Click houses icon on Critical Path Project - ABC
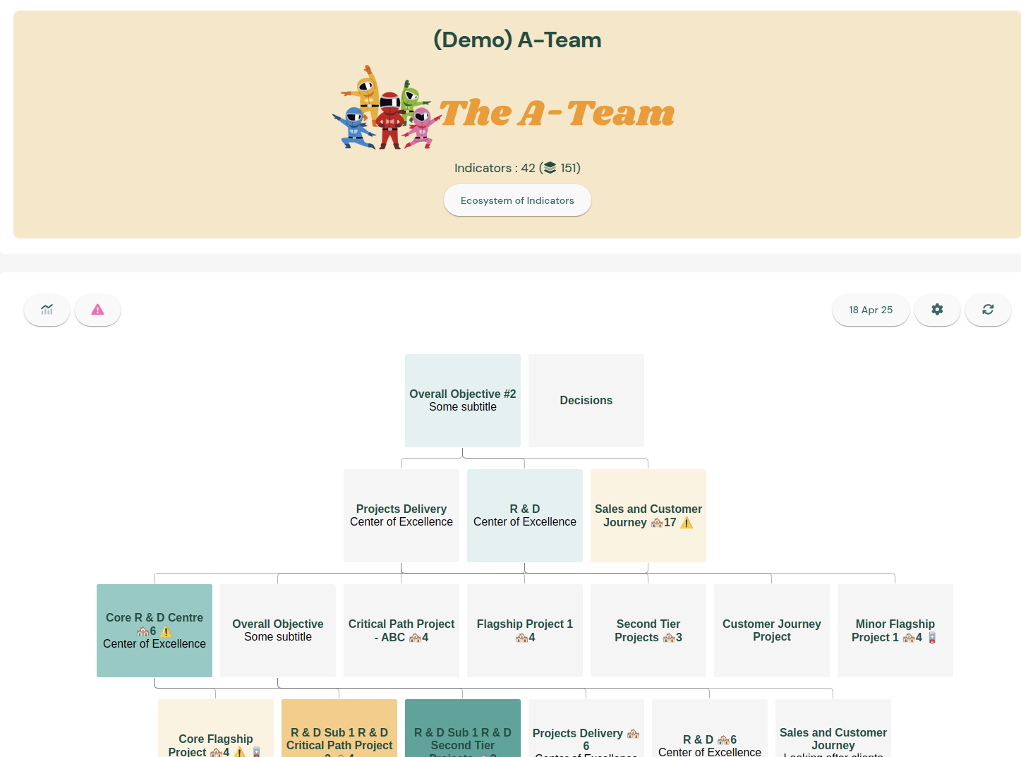 coord(415,638)
